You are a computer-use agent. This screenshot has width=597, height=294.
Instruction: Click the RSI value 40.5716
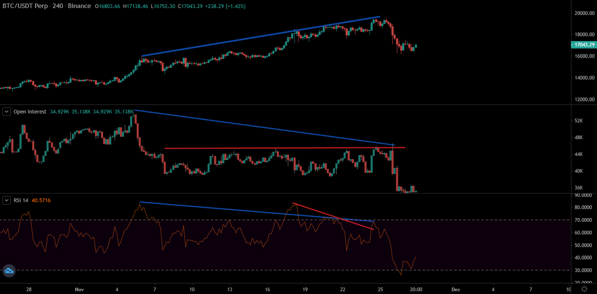point(41,200)
